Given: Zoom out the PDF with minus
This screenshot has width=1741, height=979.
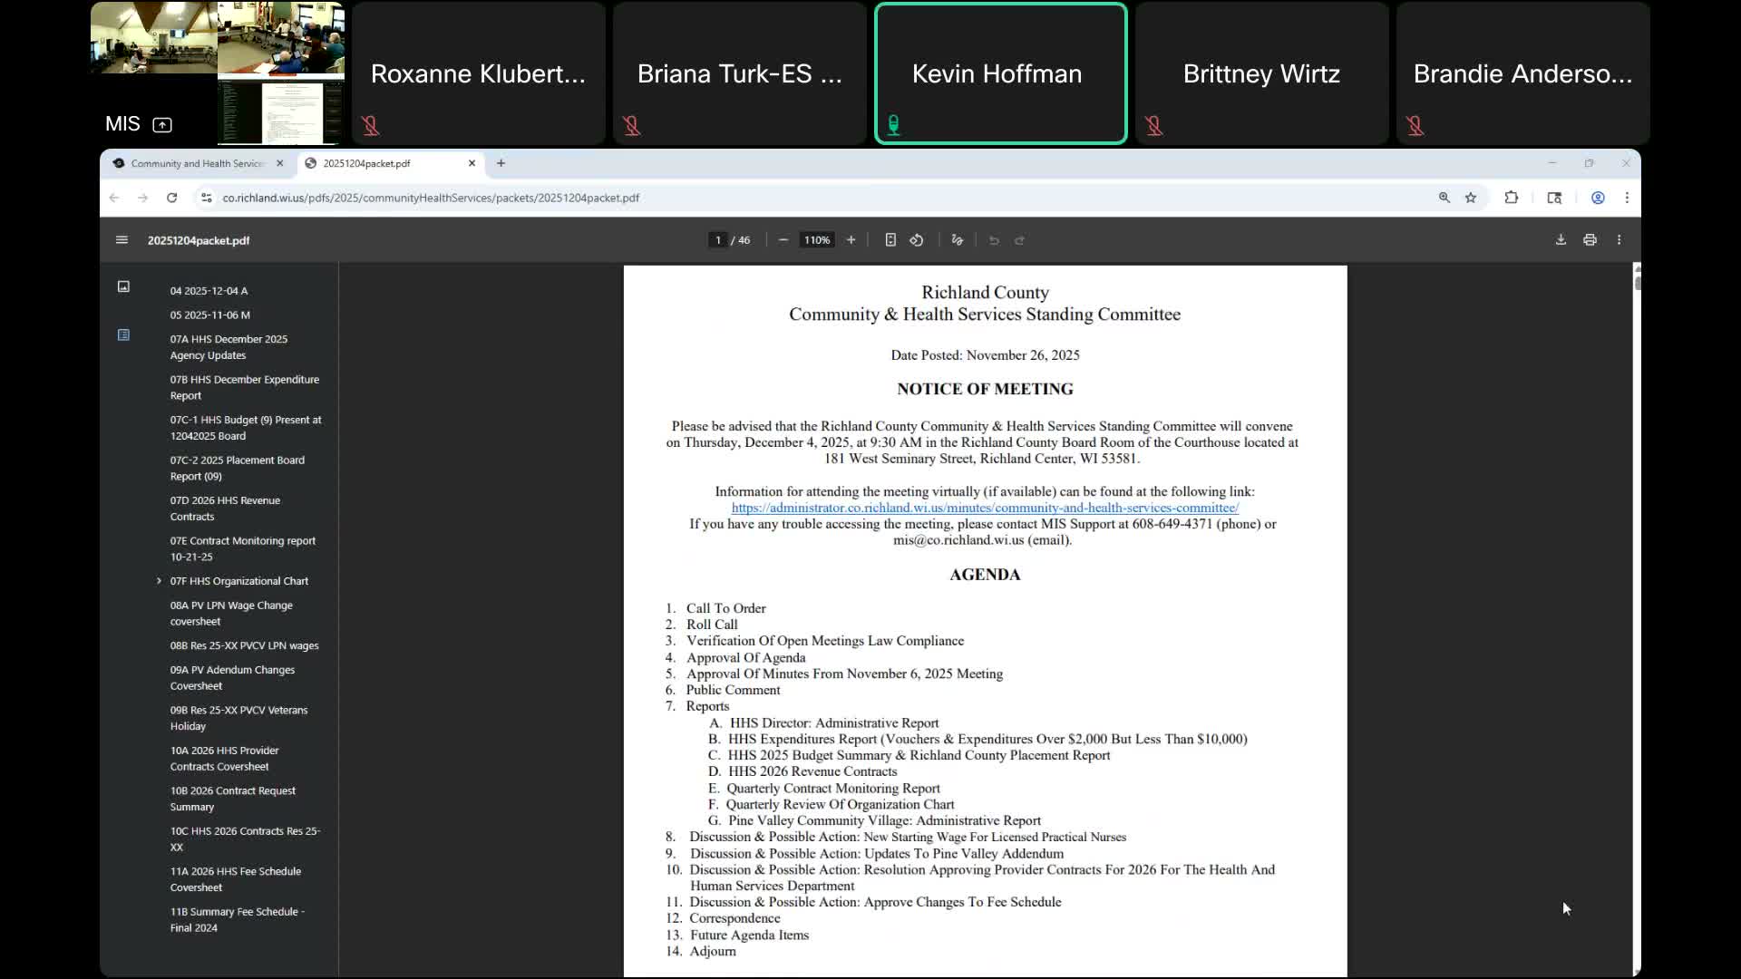Looking at the screenshot, I should pos(783,240).
